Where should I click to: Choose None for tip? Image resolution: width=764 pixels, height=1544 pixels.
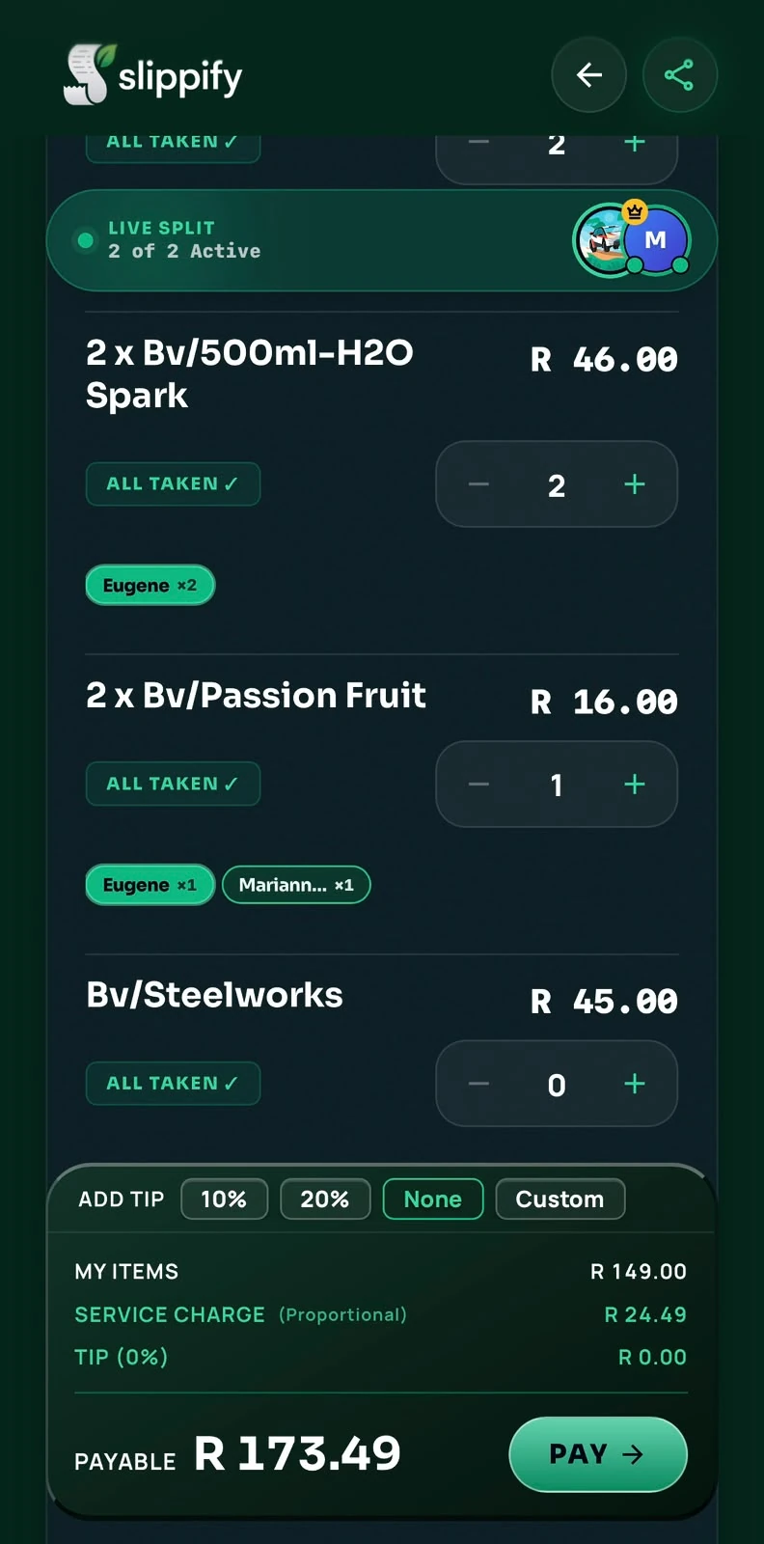433,1199
